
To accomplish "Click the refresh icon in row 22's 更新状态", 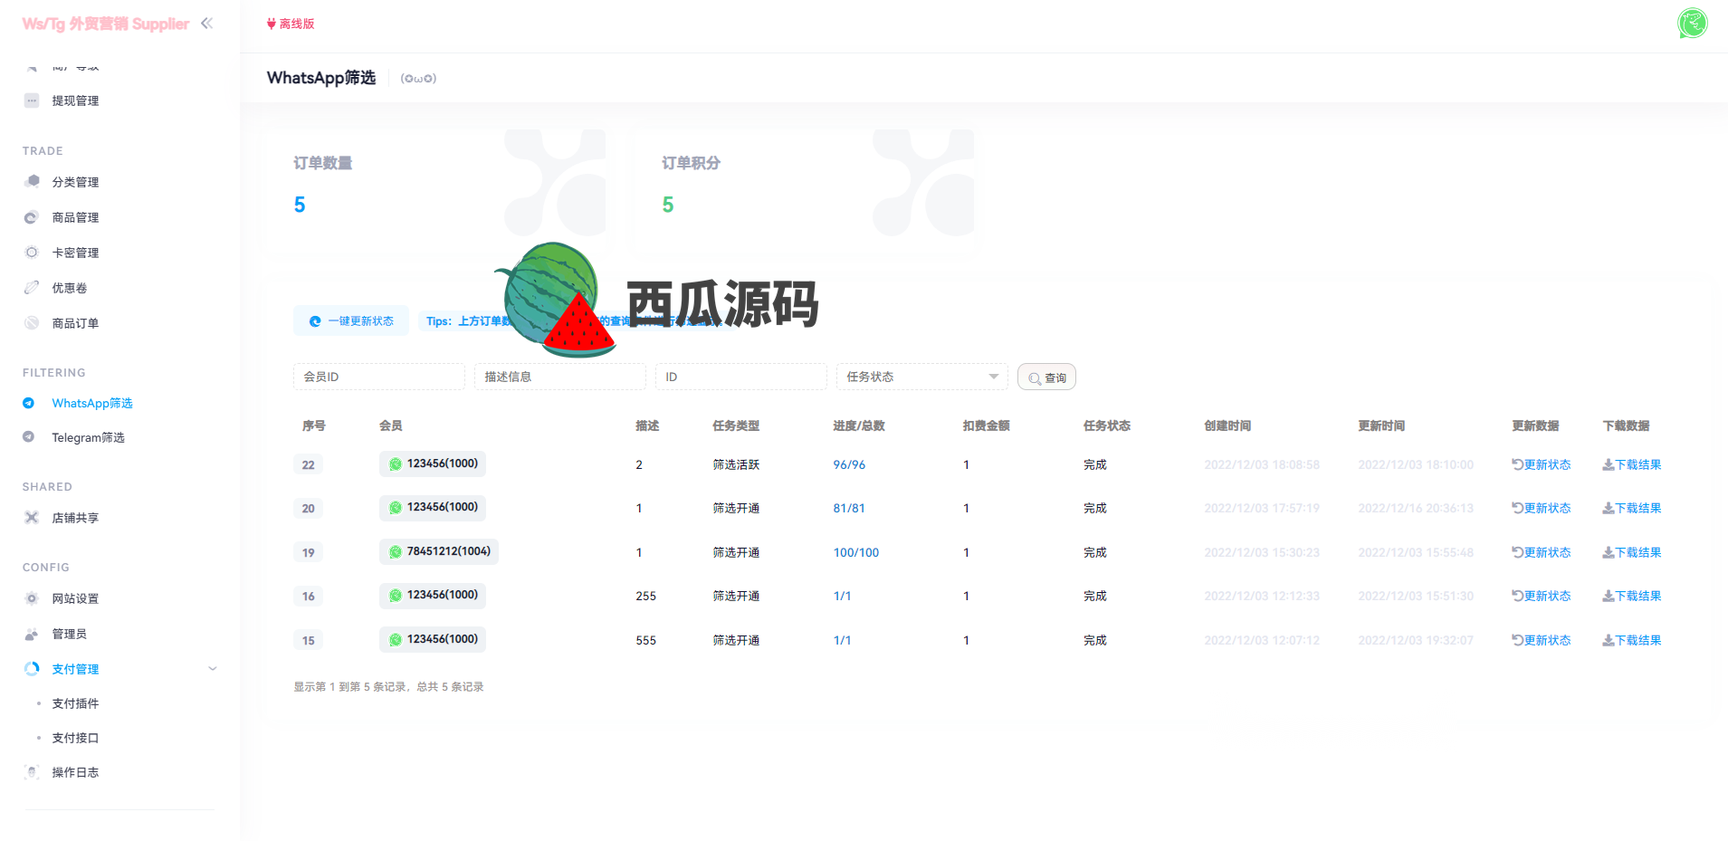I will [1517, 464].
